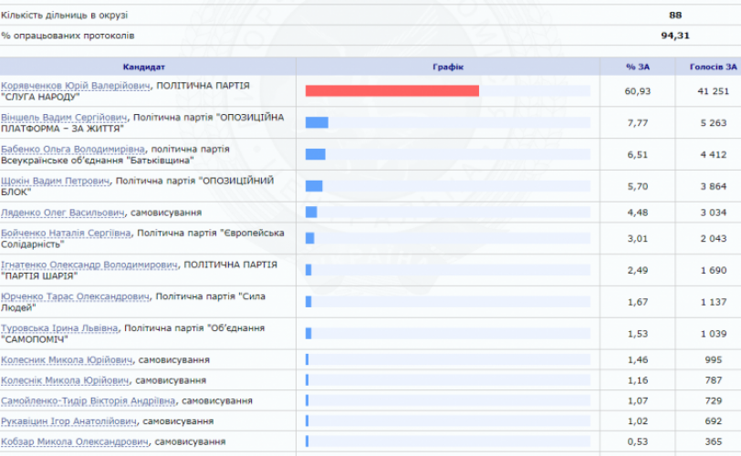Viewport: 741px width, 456px height.
Task: Open candidate Кобзар Микола Олександрович link
Action: pos(75,441)
